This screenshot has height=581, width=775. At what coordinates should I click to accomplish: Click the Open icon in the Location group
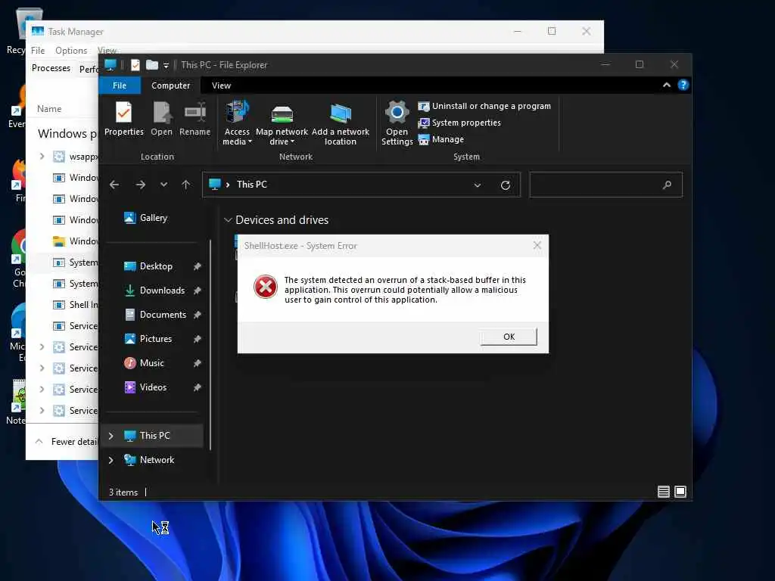pyautogui.click(x=162, y=119)
